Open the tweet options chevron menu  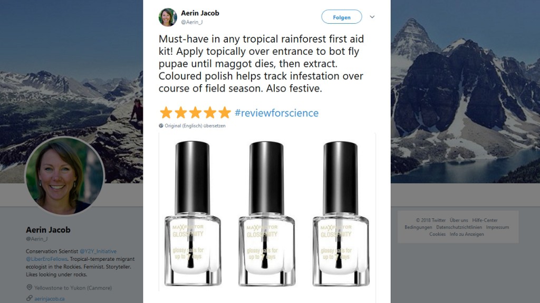coord(372,17)
